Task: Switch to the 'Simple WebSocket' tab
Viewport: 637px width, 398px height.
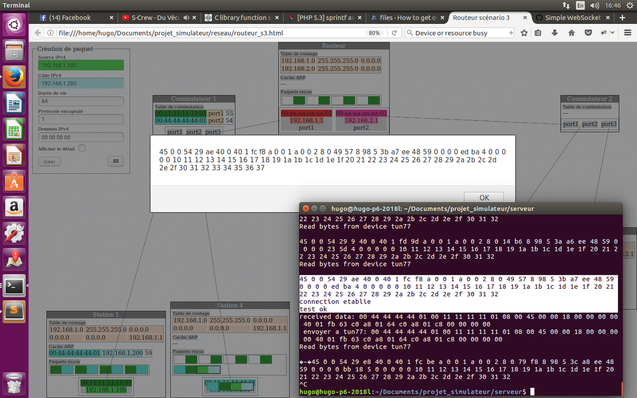Action: coord(568,18)
